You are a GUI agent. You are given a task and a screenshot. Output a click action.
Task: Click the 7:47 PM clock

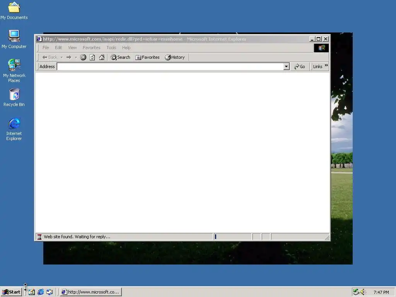click(381, 292)
